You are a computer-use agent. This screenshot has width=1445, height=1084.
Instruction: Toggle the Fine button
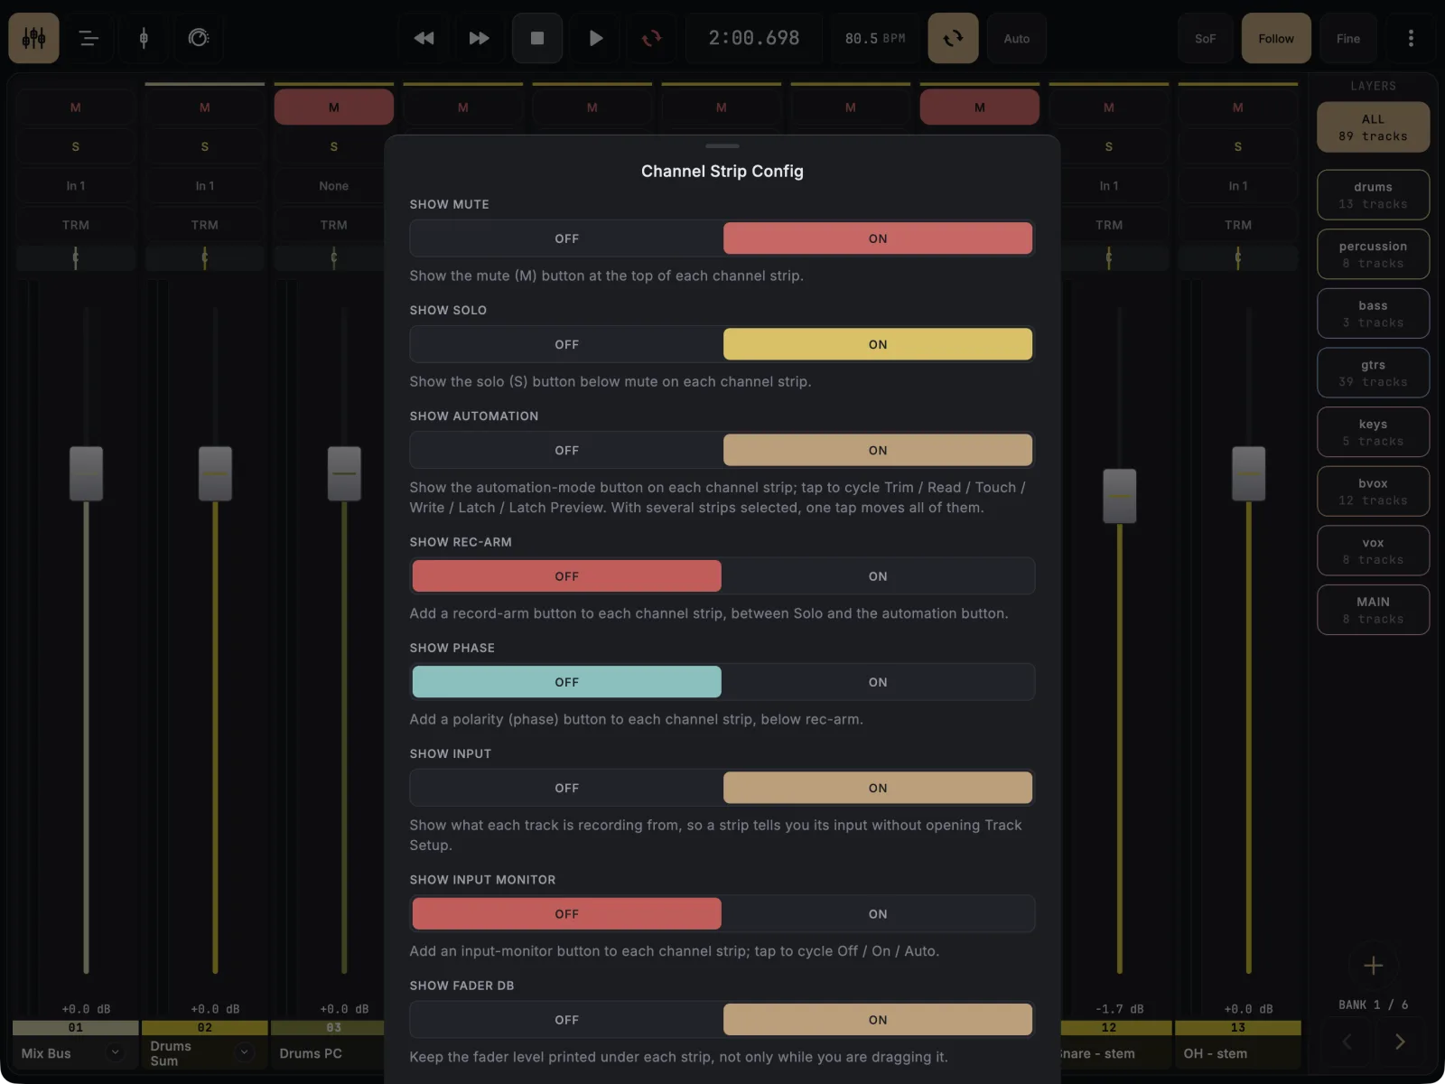click(x=1348, y=38)
